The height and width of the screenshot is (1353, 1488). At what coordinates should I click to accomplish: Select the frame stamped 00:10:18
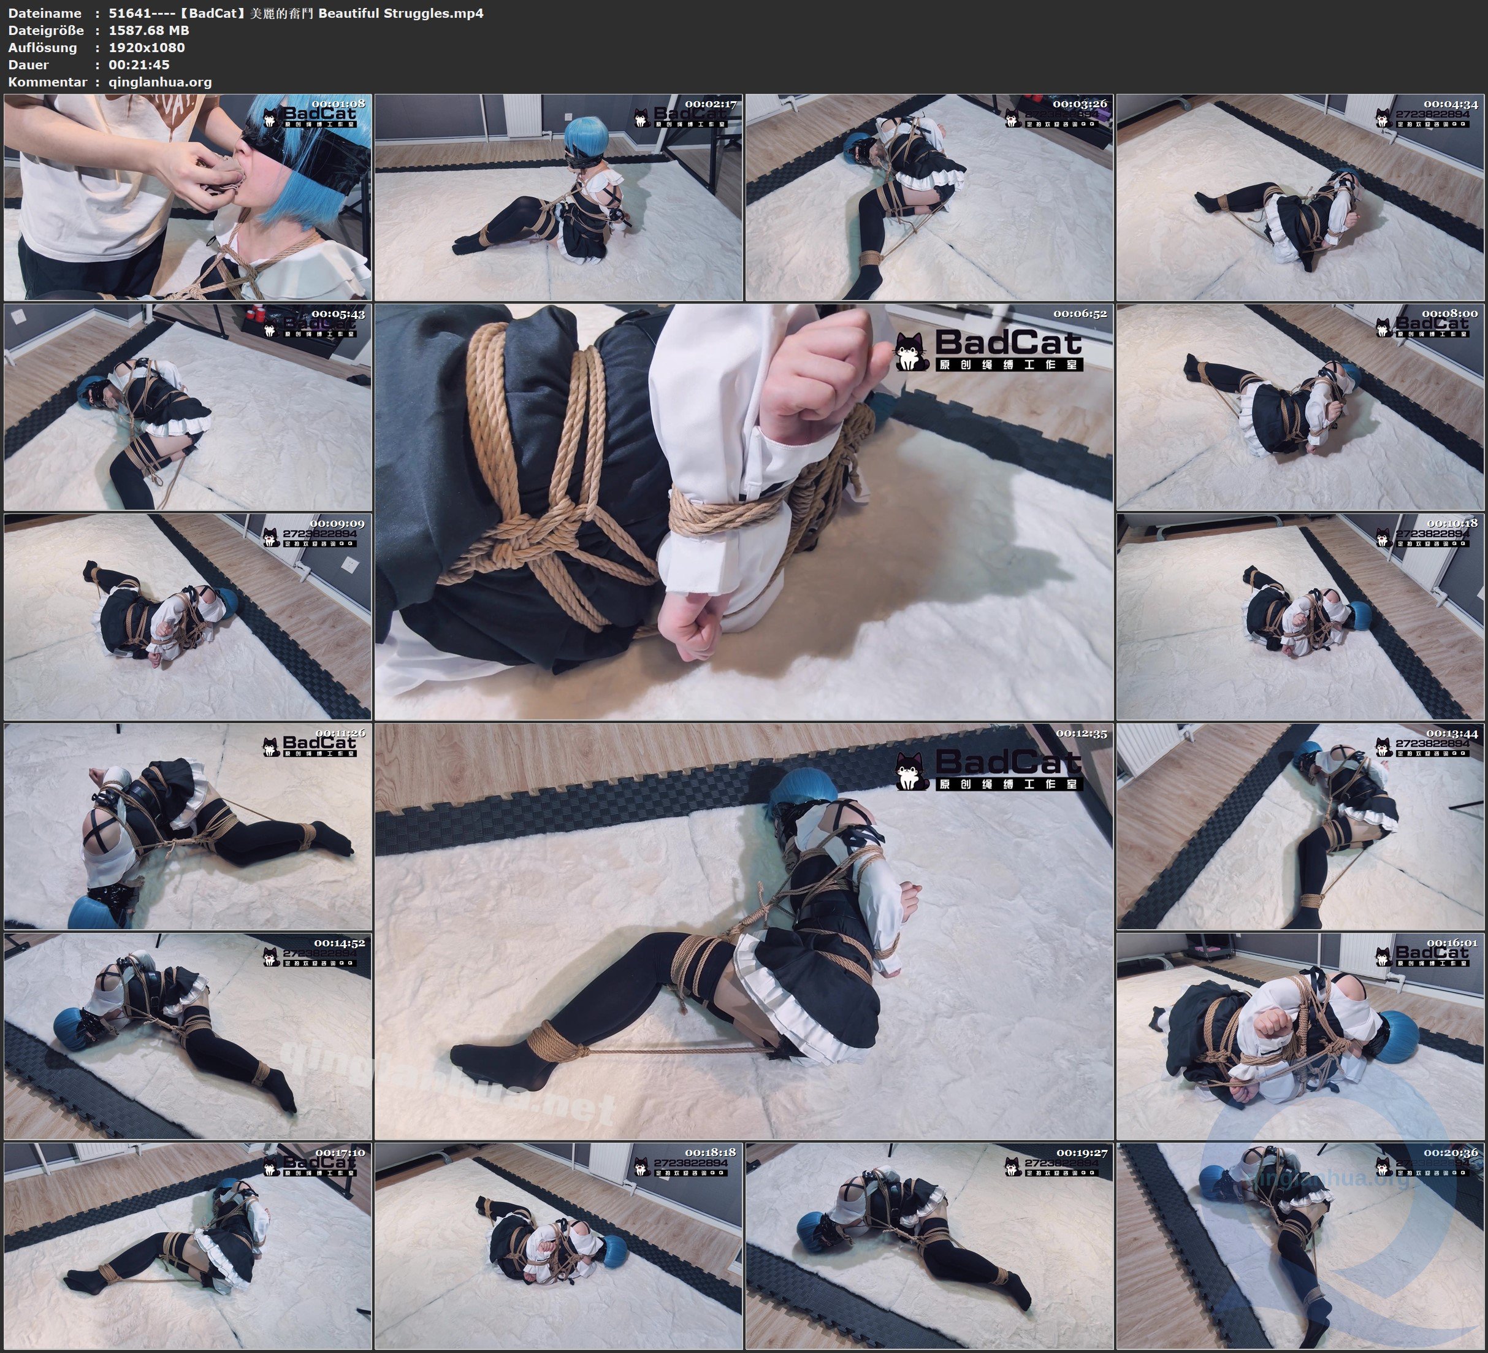1300,616
